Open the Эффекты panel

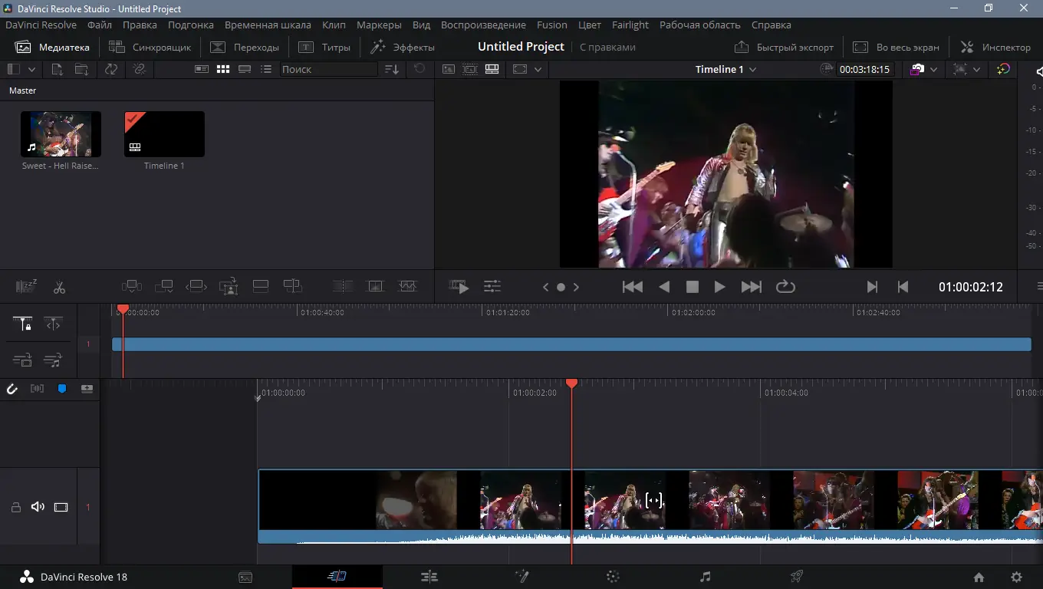402,47
